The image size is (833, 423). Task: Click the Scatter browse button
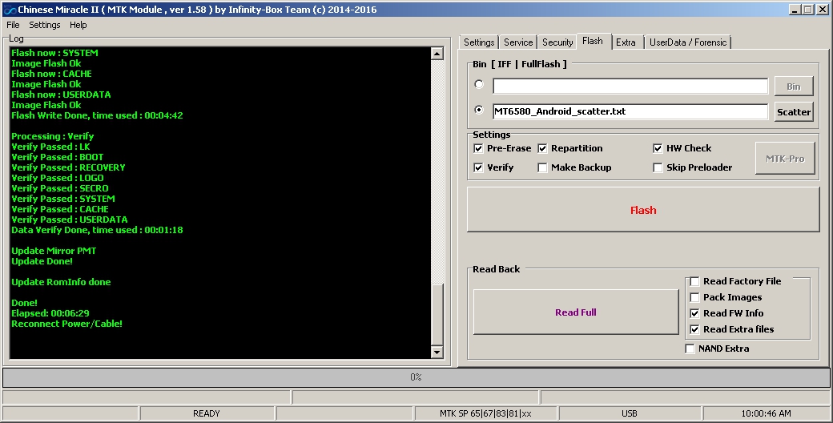794,111
